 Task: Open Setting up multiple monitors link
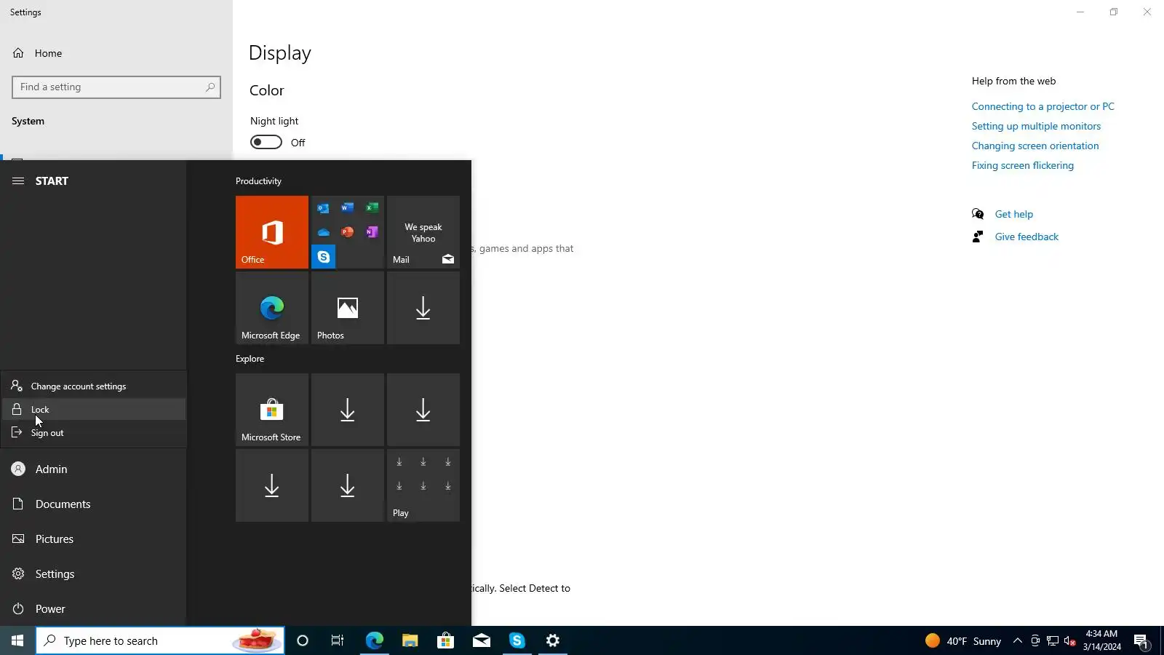point(1036,126)
